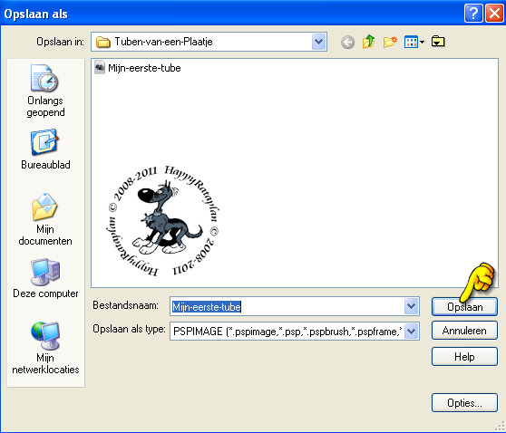Open Mijn netwerklocaties location

[45, 348]
